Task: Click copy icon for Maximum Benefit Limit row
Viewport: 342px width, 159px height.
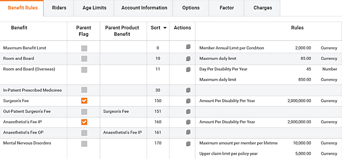Action: (x=188, y=47)
